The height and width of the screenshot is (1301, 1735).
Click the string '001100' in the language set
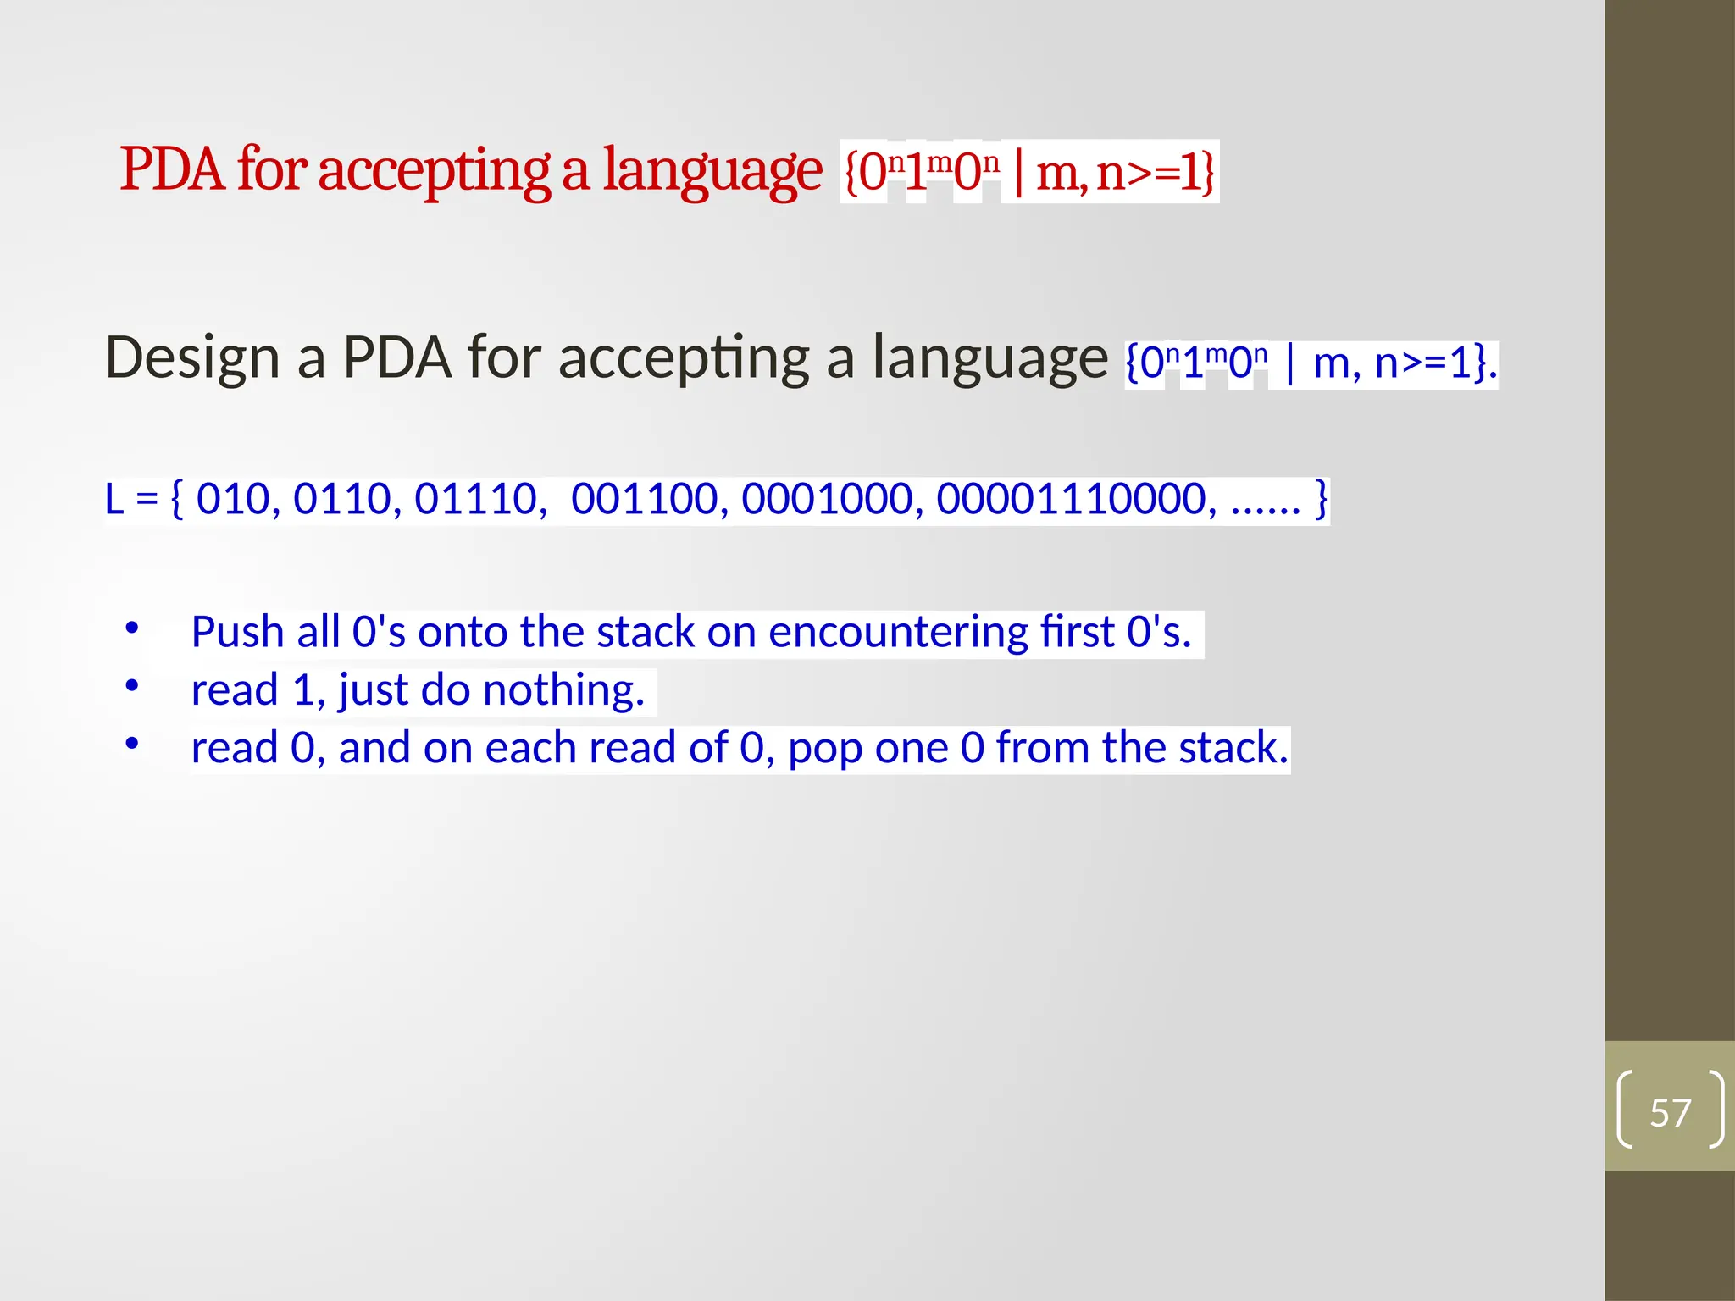click(x=643, y=499)
